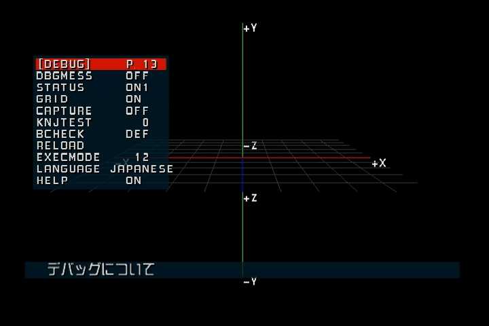Click the +Y axis label
This screenshot has height=326, width=489.
click(251, 29)
